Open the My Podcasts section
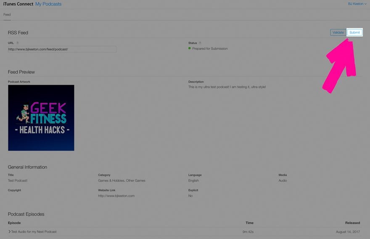This screenshot has height=239, width=370. [48, 4]
